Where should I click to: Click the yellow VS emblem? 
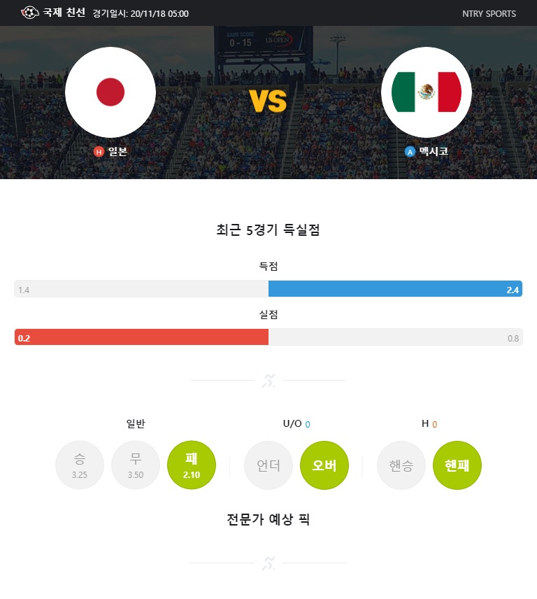pyautogui.click(x=268, y=101)
